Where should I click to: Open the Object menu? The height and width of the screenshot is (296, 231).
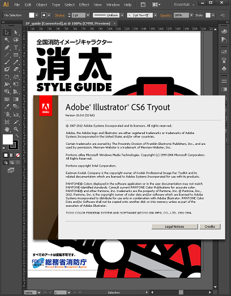pos(41,5)
